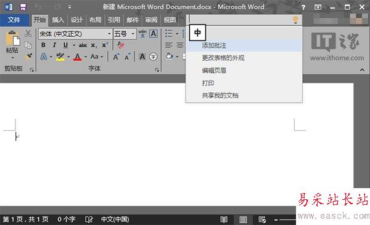Image resolution: width=370 pixels, height=225 pixels.
Task: Switch to the 视图 ribbon tab
Action: pos(170,20)
